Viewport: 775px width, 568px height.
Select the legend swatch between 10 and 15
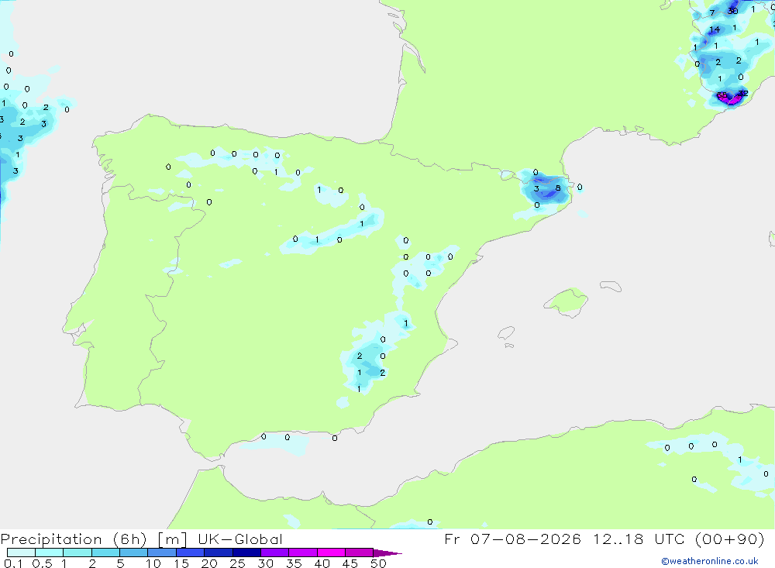point(162,553)
